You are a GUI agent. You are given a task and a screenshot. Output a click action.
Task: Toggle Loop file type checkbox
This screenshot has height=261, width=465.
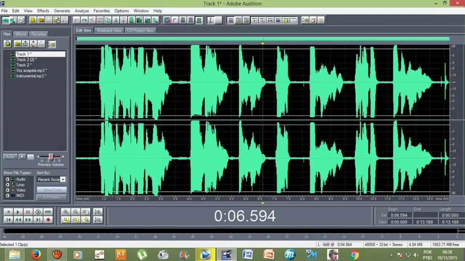click(7, 185)
